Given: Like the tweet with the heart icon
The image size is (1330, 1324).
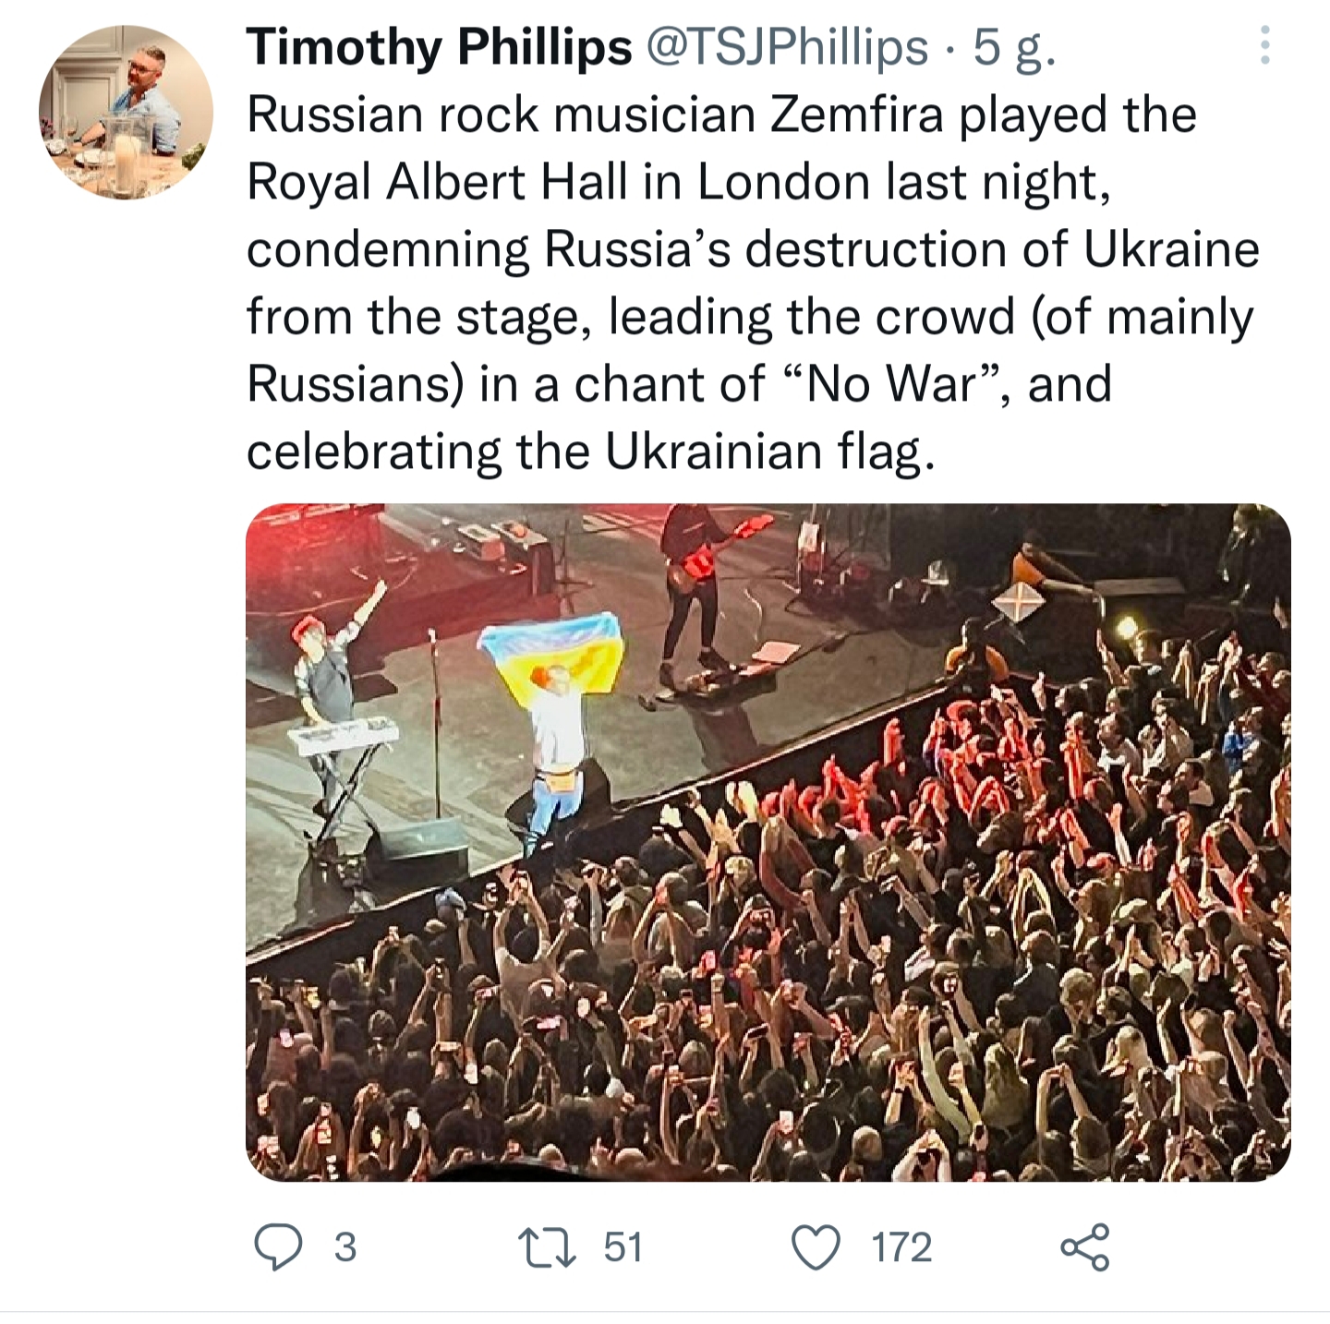Looking at the screenshot, I should 816,1246.
